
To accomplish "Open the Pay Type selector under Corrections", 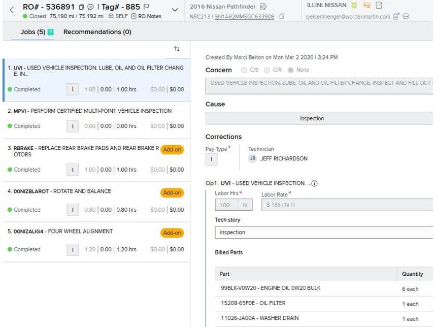I will pos(211,159).
